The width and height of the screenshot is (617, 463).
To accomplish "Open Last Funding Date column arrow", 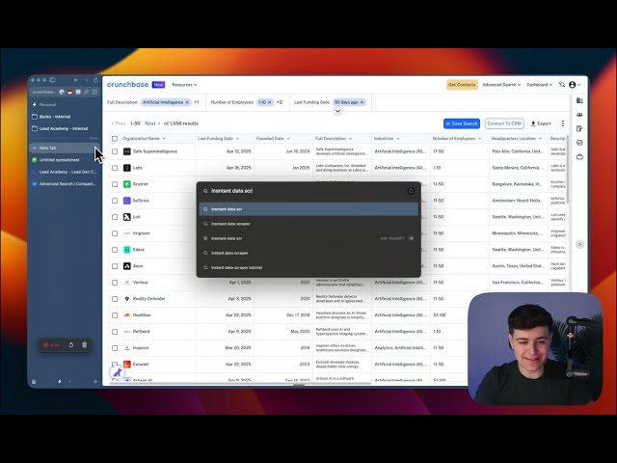I will click(x=237, y=139).
